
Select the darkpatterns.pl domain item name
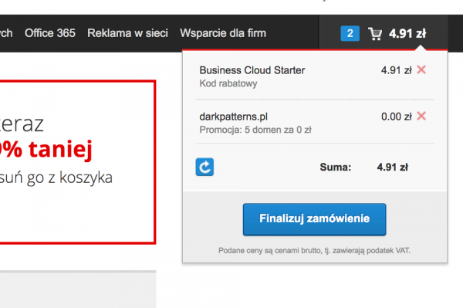point(234,117)
